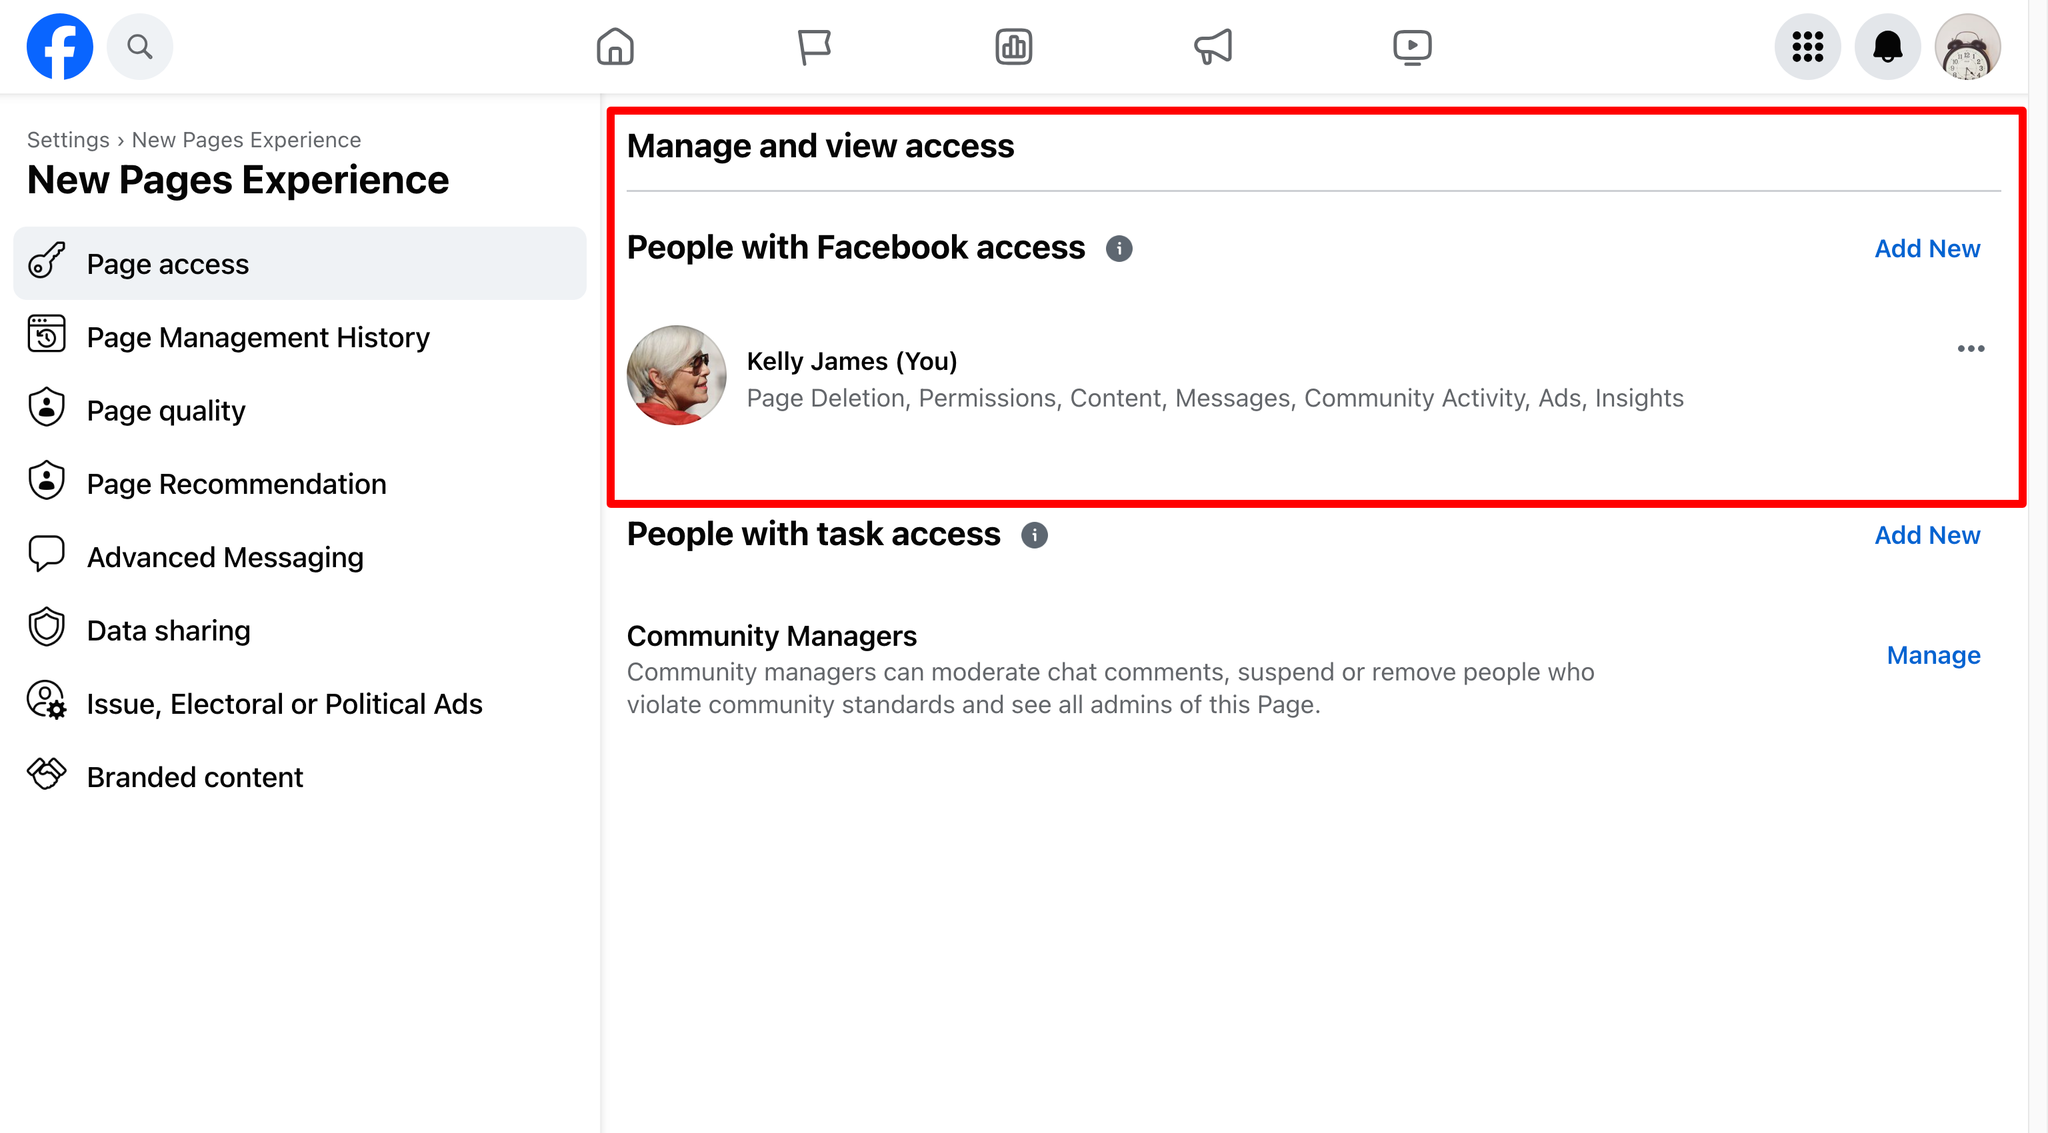Open Notifications via the bell icon
Viewport: 2048px width, 1133px height.
tap(1887, 46)
